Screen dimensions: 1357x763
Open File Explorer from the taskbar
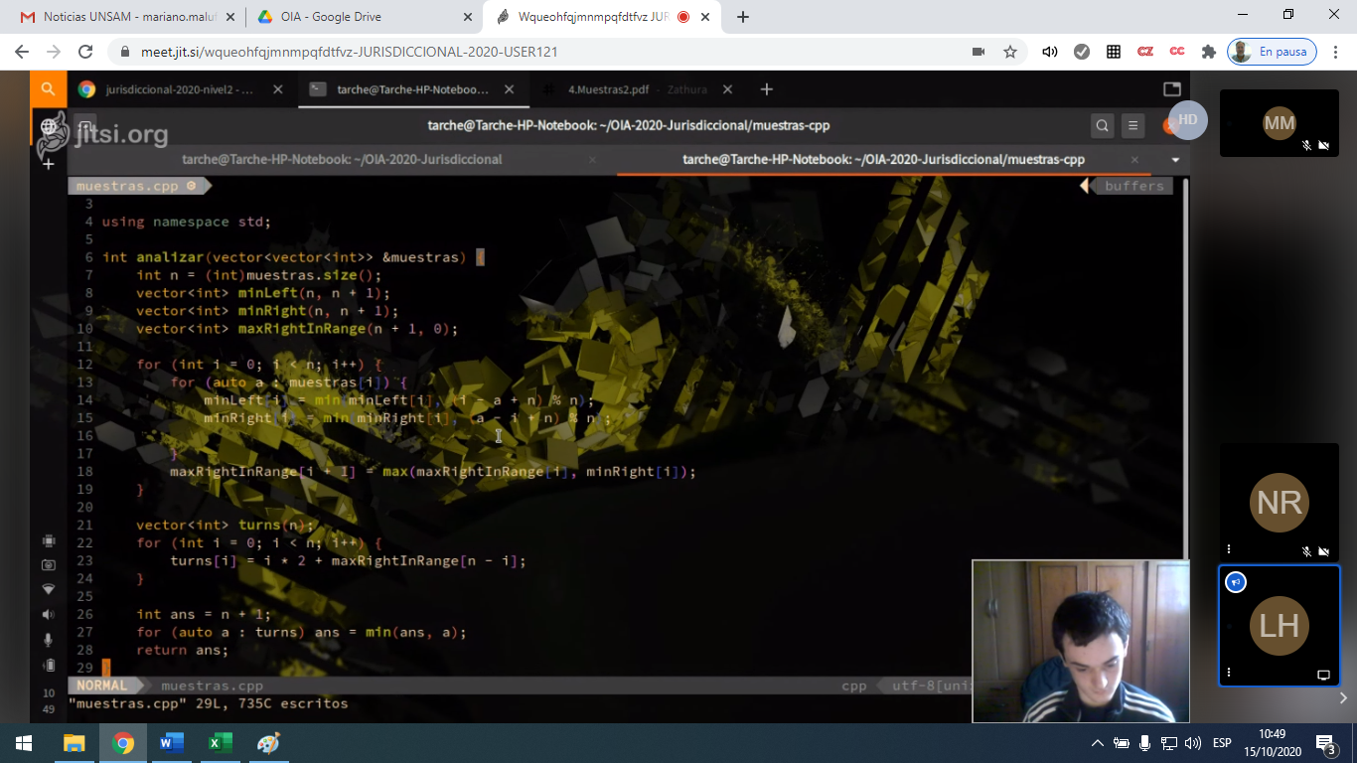75,743
